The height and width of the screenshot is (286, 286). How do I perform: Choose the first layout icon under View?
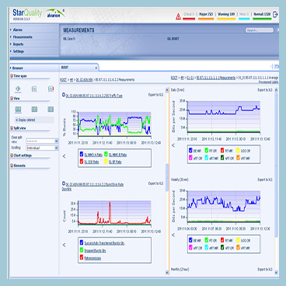(x=18, y=110)
